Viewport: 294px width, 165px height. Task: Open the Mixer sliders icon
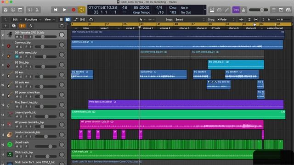[x=29, y=10]
